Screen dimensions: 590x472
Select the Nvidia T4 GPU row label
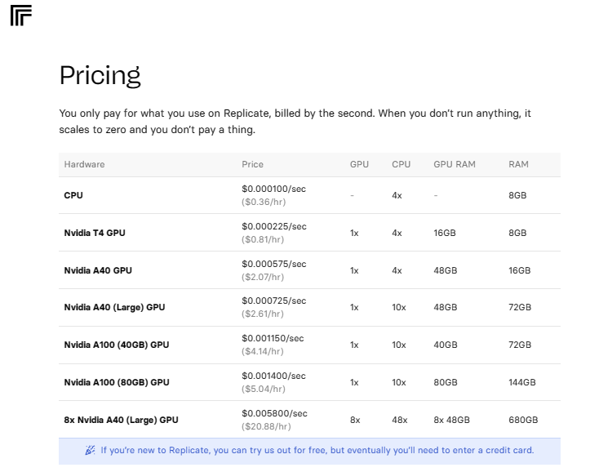coord(95,233)
